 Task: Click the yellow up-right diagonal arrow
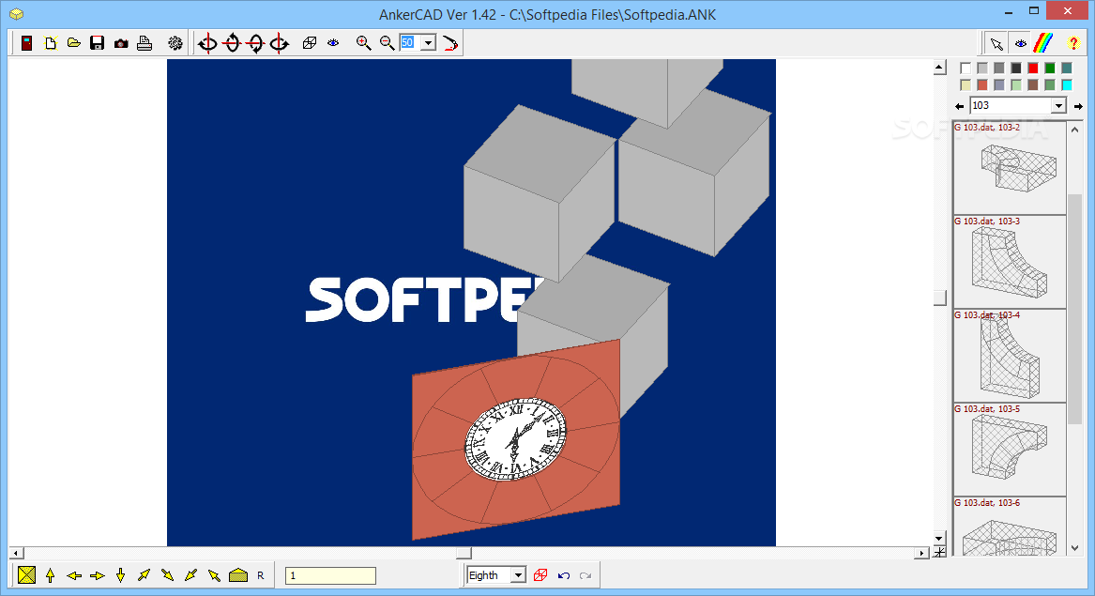click(144, 575)
